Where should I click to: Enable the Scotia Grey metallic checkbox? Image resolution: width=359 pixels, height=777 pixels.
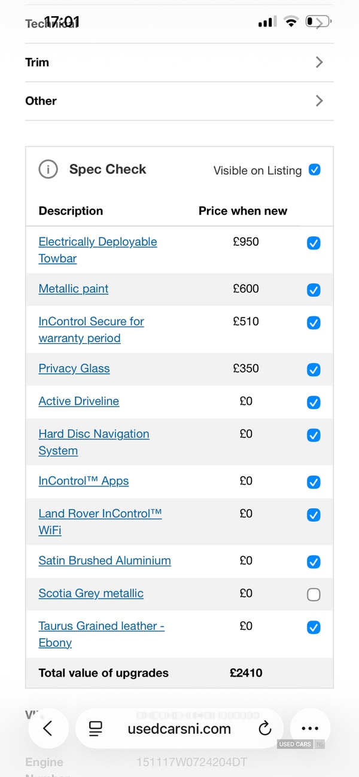tap(314, 595)
